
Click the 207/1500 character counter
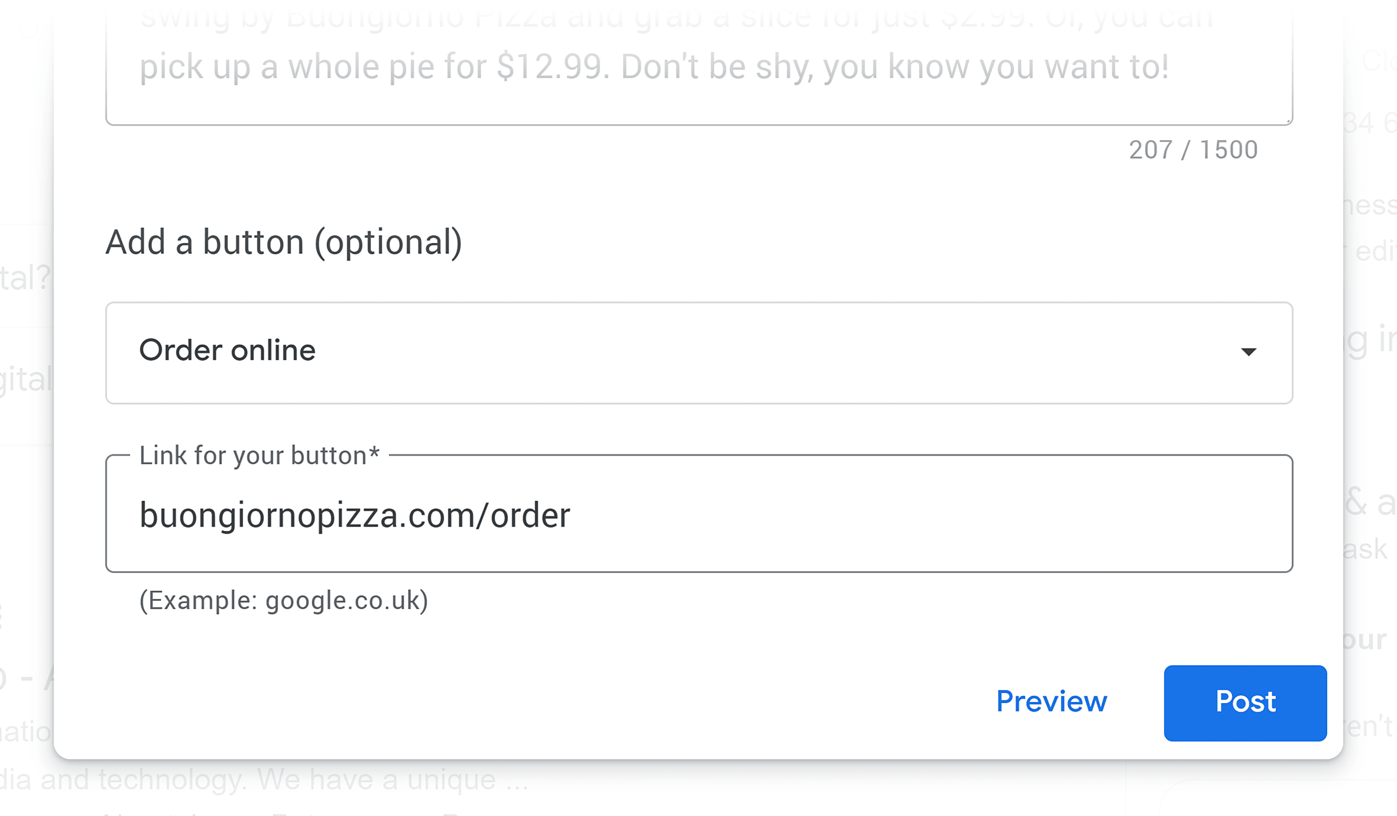(x=1192, y=149)
